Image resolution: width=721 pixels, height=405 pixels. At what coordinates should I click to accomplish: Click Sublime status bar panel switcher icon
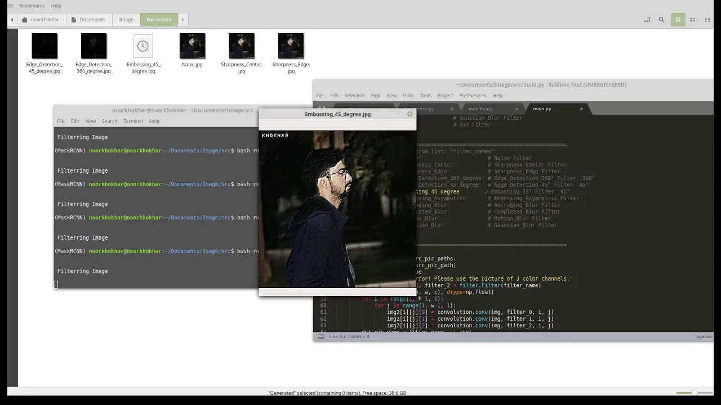coord(321,336)
